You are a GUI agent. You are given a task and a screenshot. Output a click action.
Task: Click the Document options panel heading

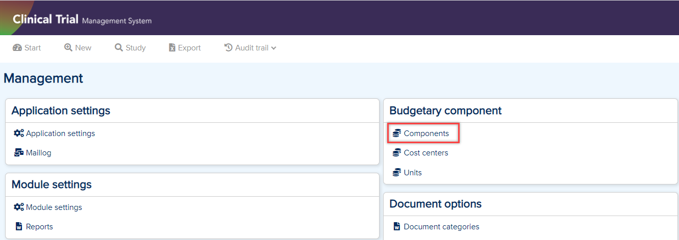point(435,204)
